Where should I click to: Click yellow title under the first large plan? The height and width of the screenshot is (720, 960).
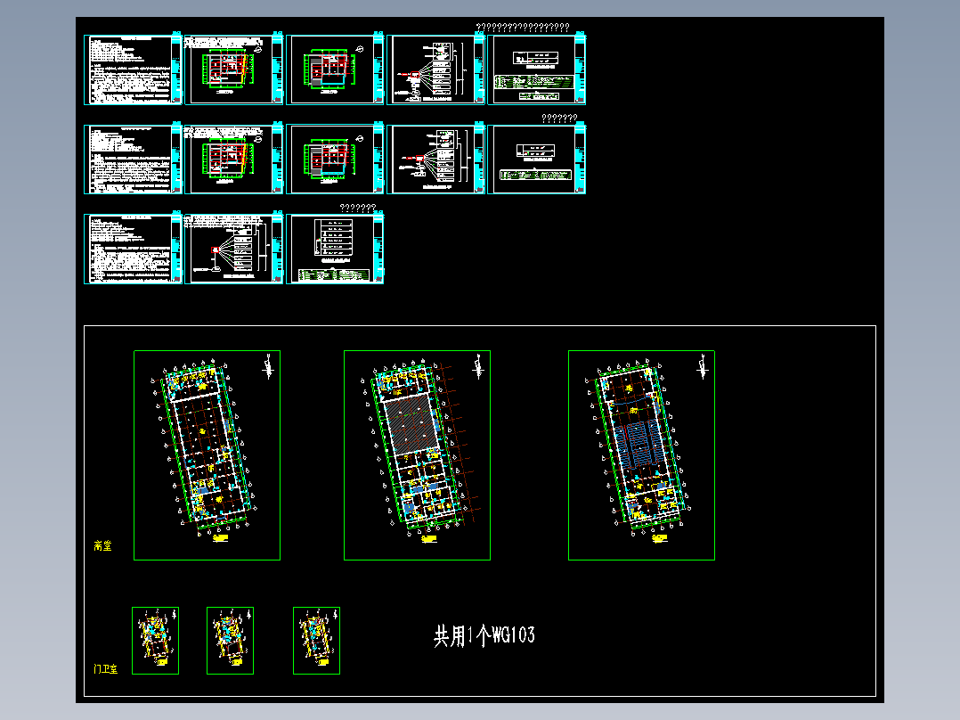click(x=221, y=538)
